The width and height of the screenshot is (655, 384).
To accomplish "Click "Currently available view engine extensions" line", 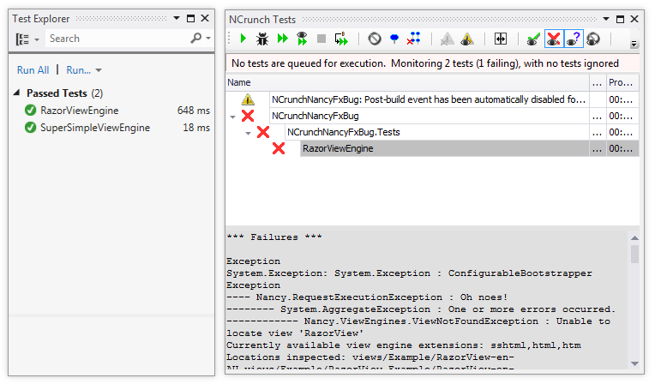I will [404, 345].
